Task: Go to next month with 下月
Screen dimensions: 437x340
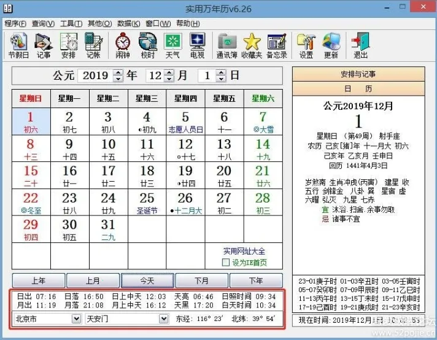Action: (201, 280)
